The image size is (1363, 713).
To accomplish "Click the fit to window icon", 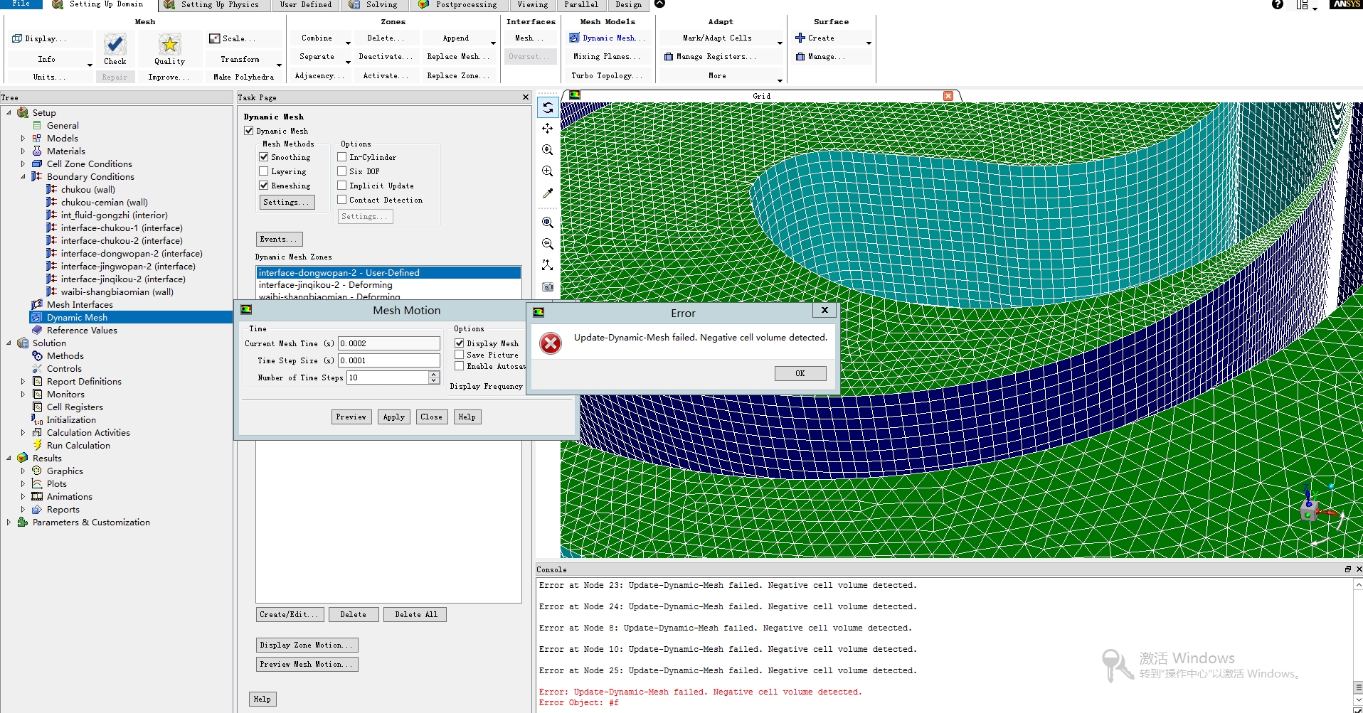I will (x=547, y=223).
